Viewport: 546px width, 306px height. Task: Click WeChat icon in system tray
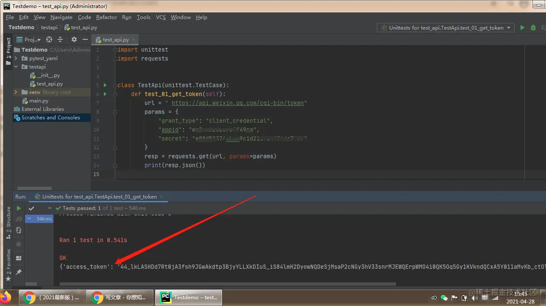coord(444,298)
